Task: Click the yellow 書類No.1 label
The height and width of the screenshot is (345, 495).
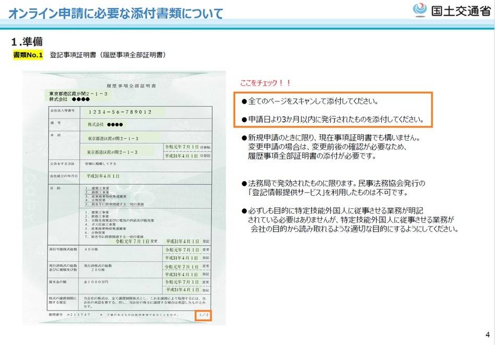Action: tap(28, 54)
